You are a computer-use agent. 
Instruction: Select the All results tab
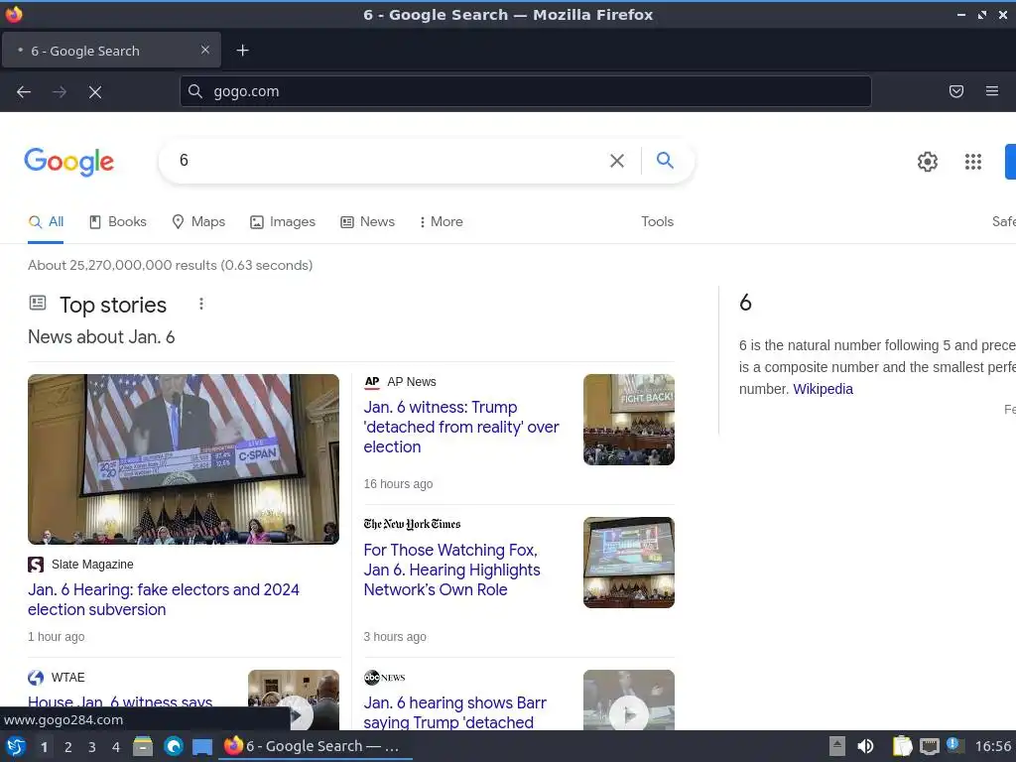46,221
